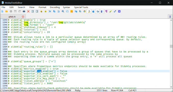Click the New file icon in toolbar
The height and width of the screenshot is (92, 173).
click(2, 11)
